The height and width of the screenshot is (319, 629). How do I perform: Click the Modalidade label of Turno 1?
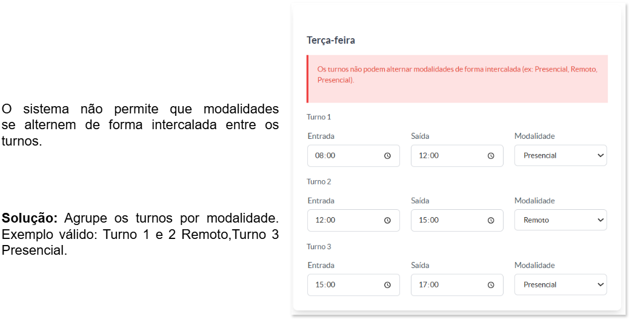[x=534, y=136]
